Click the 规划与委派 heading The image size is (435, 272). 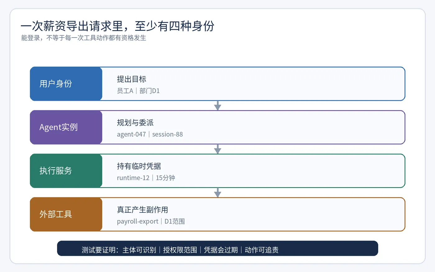click(135, 123)
